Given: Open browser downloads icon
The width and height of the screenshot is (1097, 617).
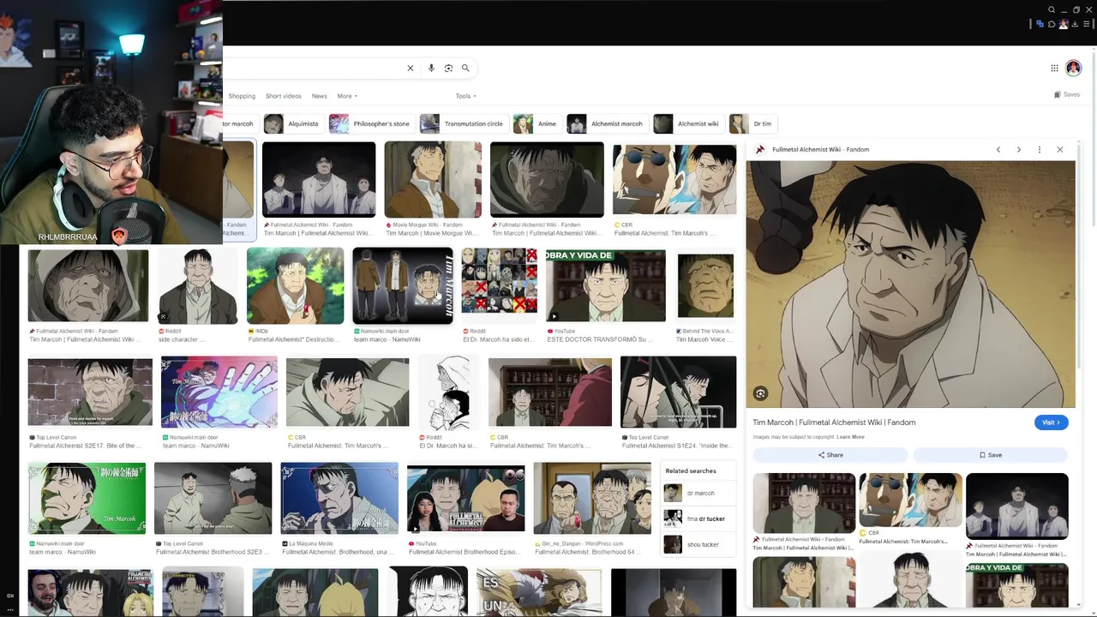Looking at the screenshot, I should pos(1075,24).
